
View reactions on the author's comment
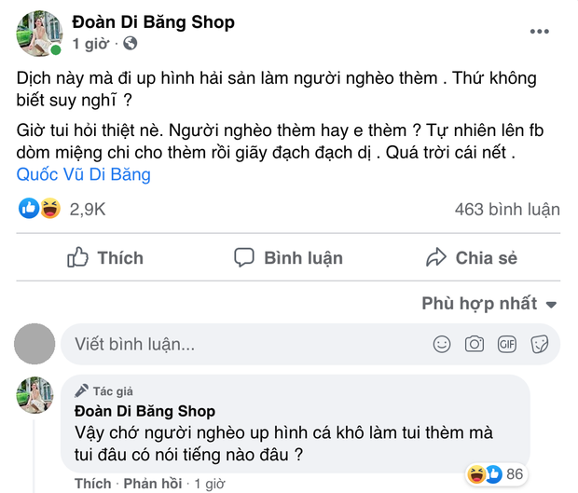[x=497, y=474]
